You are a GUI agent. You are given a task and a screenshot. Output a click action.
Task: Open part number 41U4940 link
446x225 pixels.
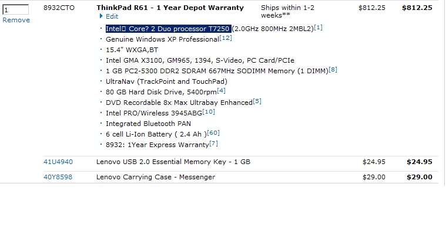pyautogui.click(x=58, y=162)
